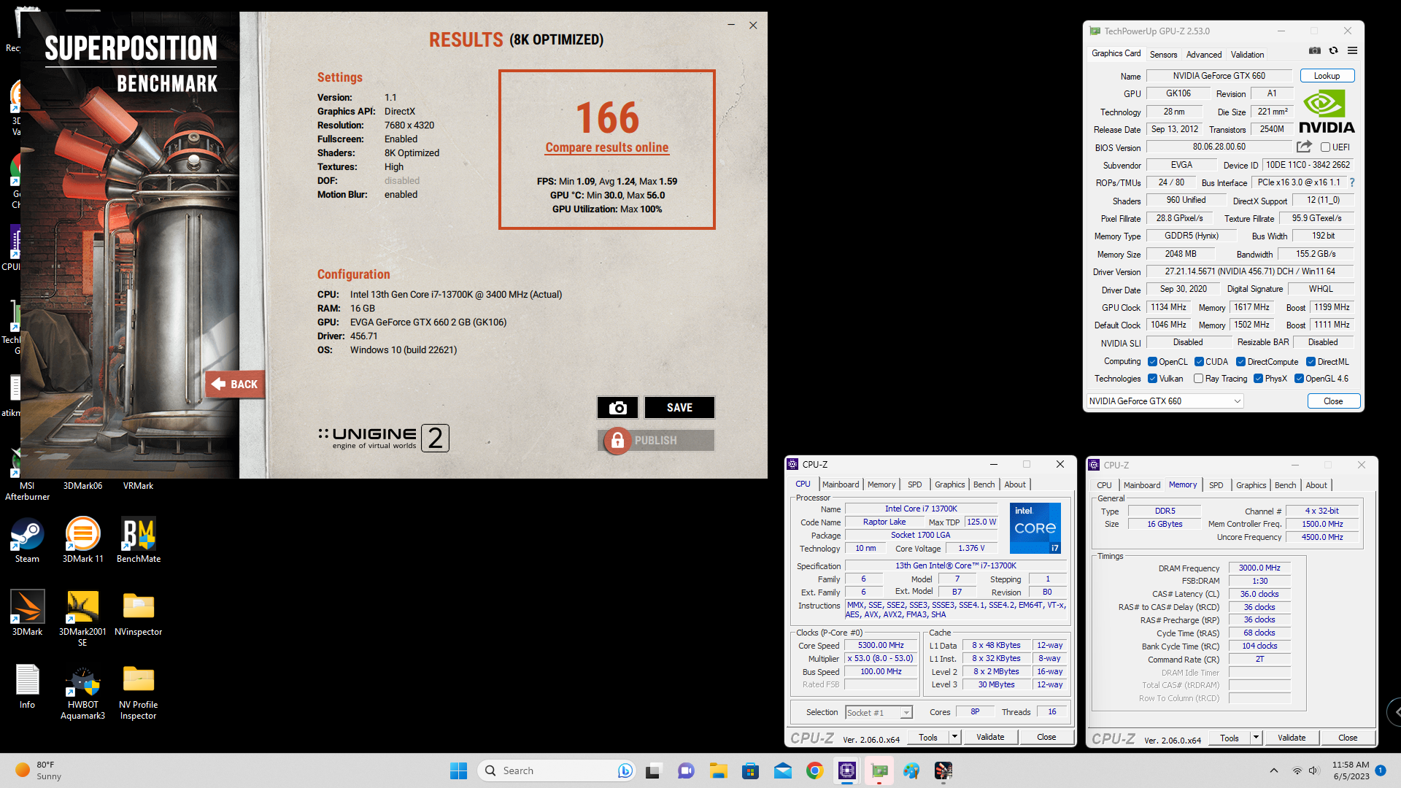Click Compare results online link
1401x788 pixels.
(607, 147)
